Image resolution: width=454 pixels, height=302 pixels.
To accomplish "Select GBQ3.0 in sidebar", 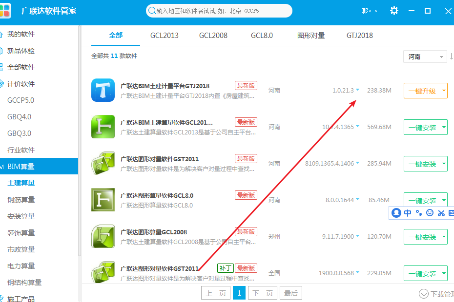I will click(19, 133).
